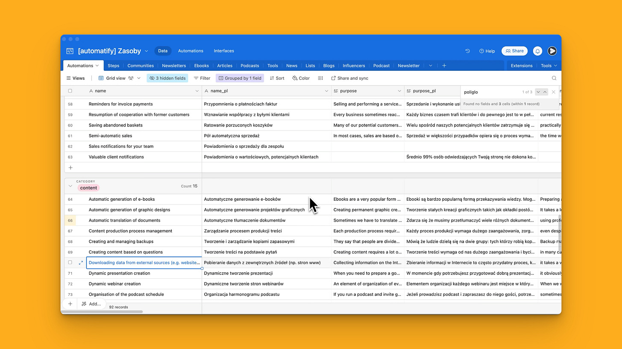Open the Automations top navigation tab

[191, 51]
